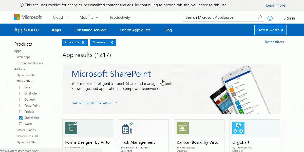
Task: Check the Project filter checkbox
Action: [x=21, y=112]
